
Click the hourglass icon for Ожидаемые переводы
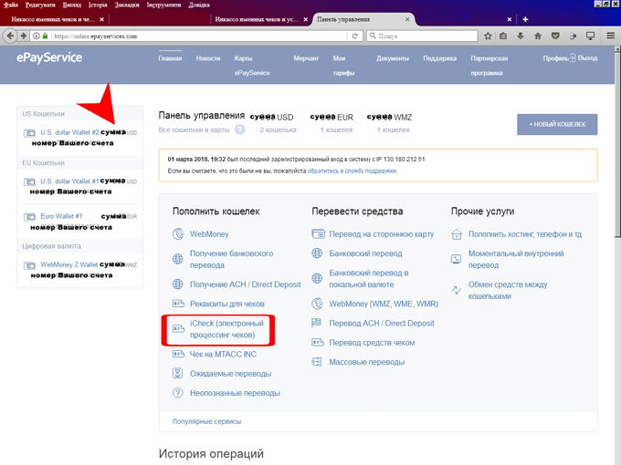click(177, 373)
